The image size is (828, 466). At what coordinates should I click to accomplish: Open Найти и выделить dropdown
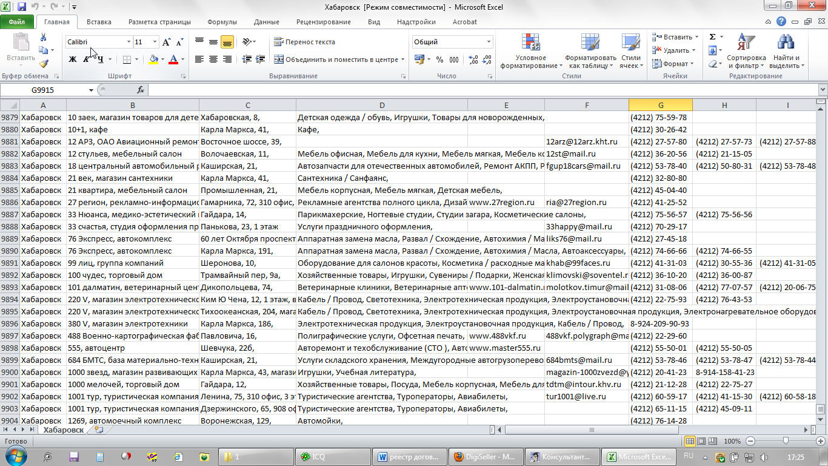tap(785, 51)
